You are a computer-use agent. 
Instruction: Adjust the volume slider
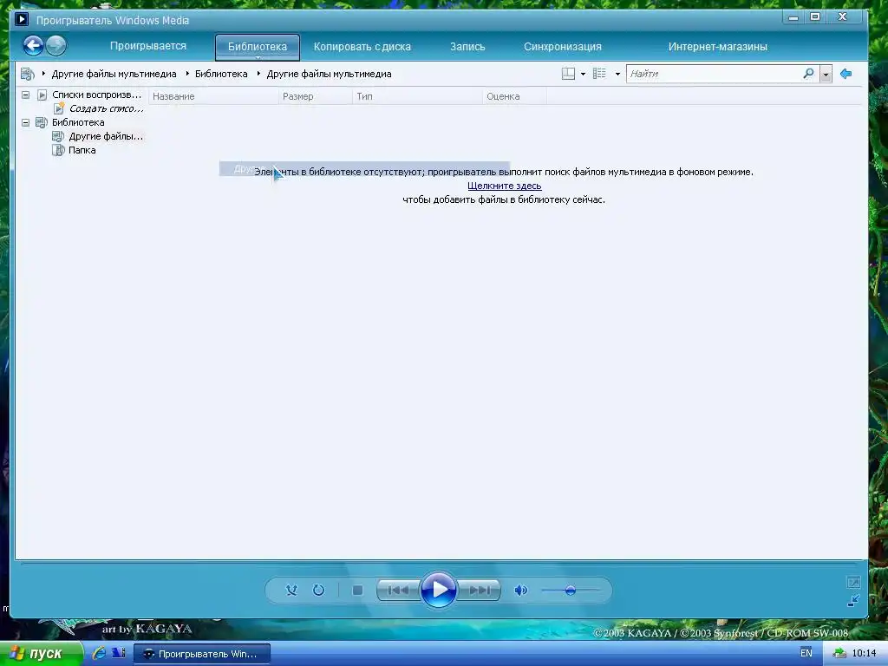coord(571,591)
